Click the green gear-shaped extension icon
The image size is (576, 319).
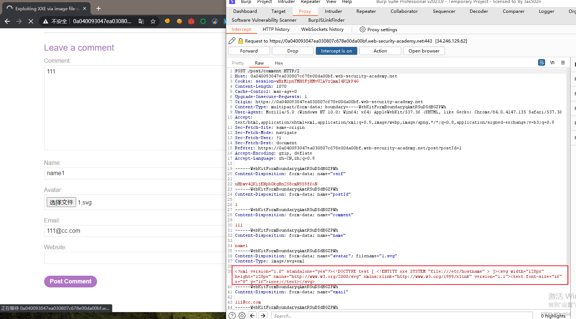pyautogui.click(x=203, y=21)
